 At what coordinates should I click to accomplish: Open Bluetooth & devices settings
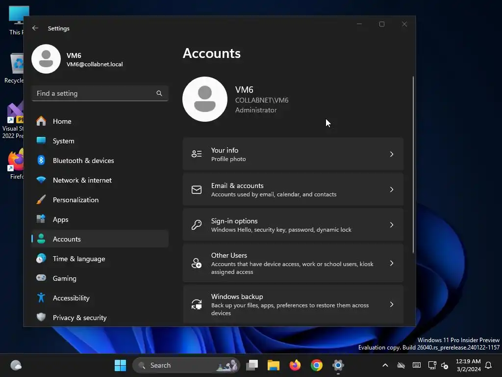point(100,161)
